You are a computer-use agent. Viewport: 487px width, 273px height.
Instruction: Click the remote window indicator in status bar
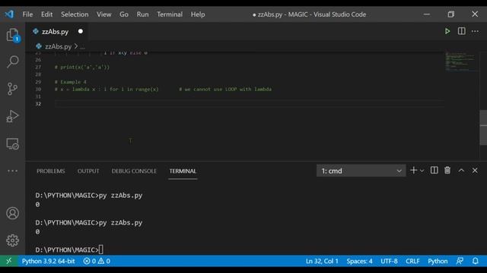8,261
